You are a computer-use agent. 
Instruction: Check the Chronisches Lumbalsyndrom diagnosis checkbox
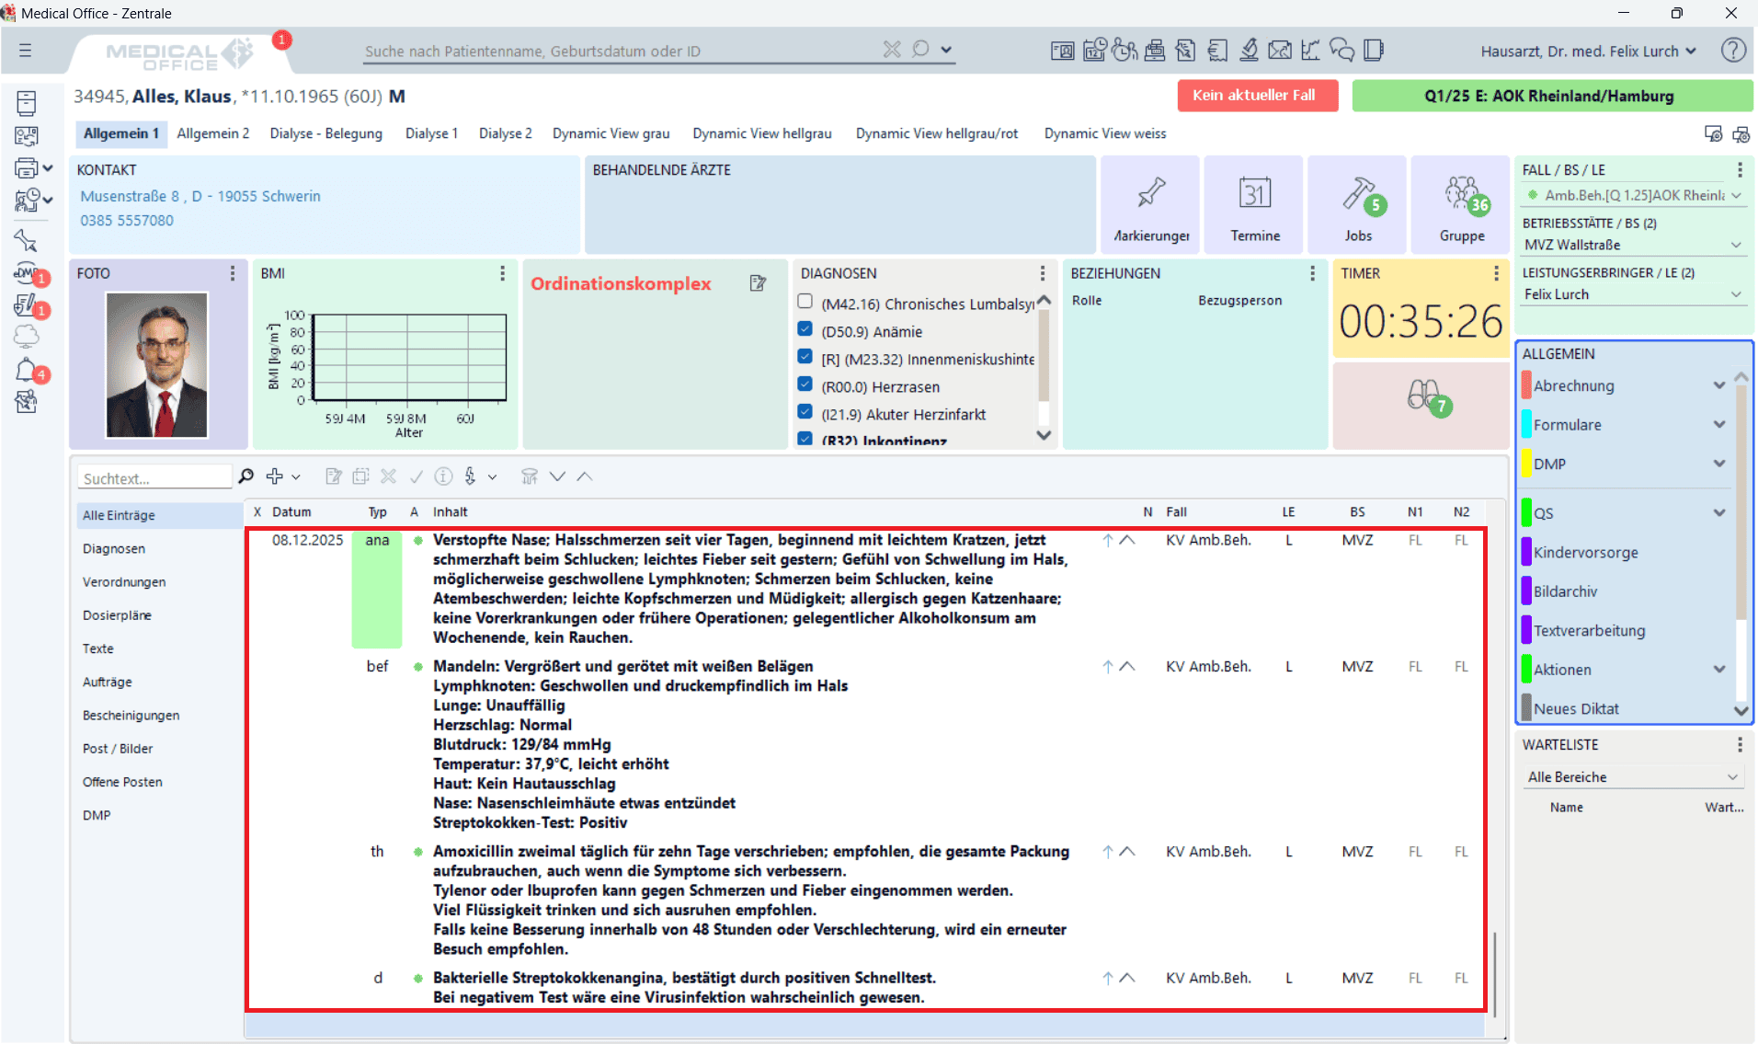coord(805,302)
